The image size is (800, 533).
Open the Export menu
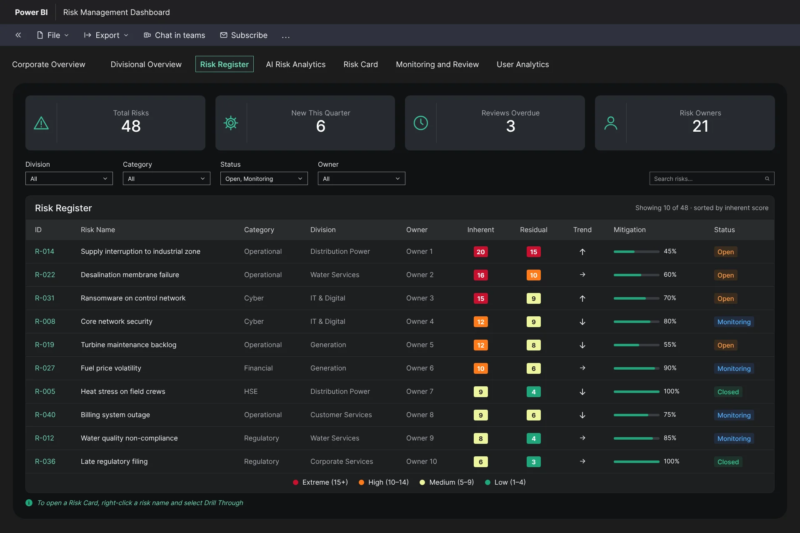pyautogui.click(x=107, y=35)
